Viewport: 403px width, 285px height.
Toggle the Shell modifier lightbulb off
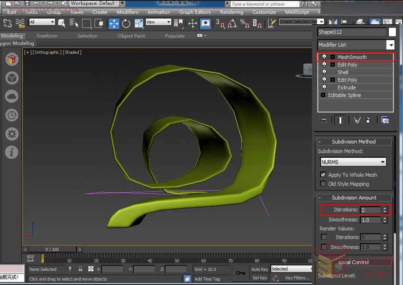click(324, 72)
